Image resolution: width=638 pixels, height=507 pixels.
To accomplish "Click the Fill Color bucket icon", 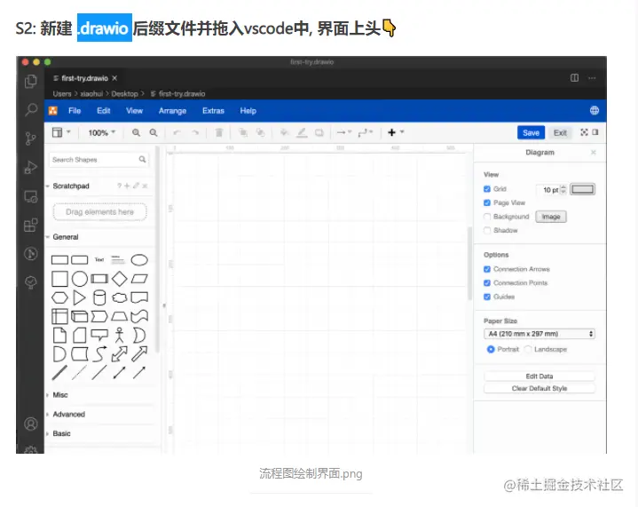I will click(285, 132).
